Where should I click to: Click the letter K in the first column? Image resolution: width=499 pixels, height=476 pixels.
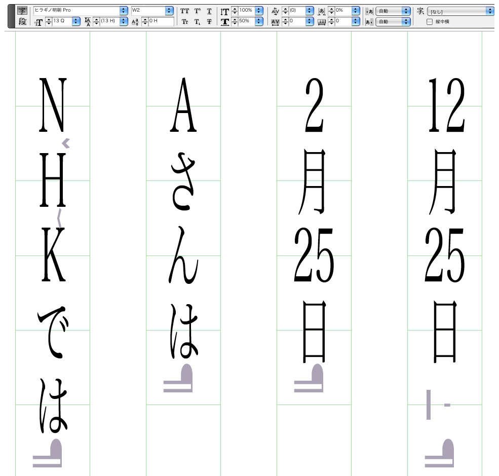pyautogui.click(x=54, y=254)
